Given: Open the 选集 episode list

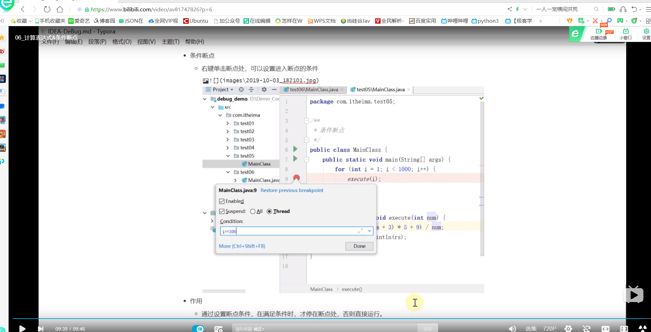Looking at the screenshot, I should 531,329.
